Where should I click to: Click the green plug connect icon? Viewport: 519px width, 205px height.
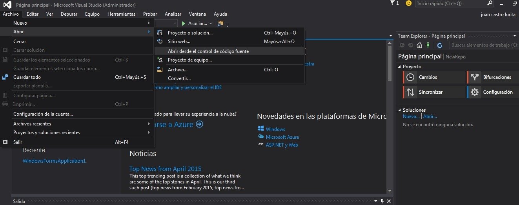tap(428, 45)
